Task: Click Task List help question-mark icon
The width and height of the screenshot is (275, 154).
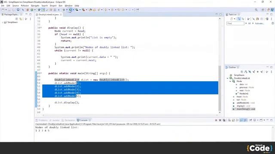Action: [x=272, y=23]
